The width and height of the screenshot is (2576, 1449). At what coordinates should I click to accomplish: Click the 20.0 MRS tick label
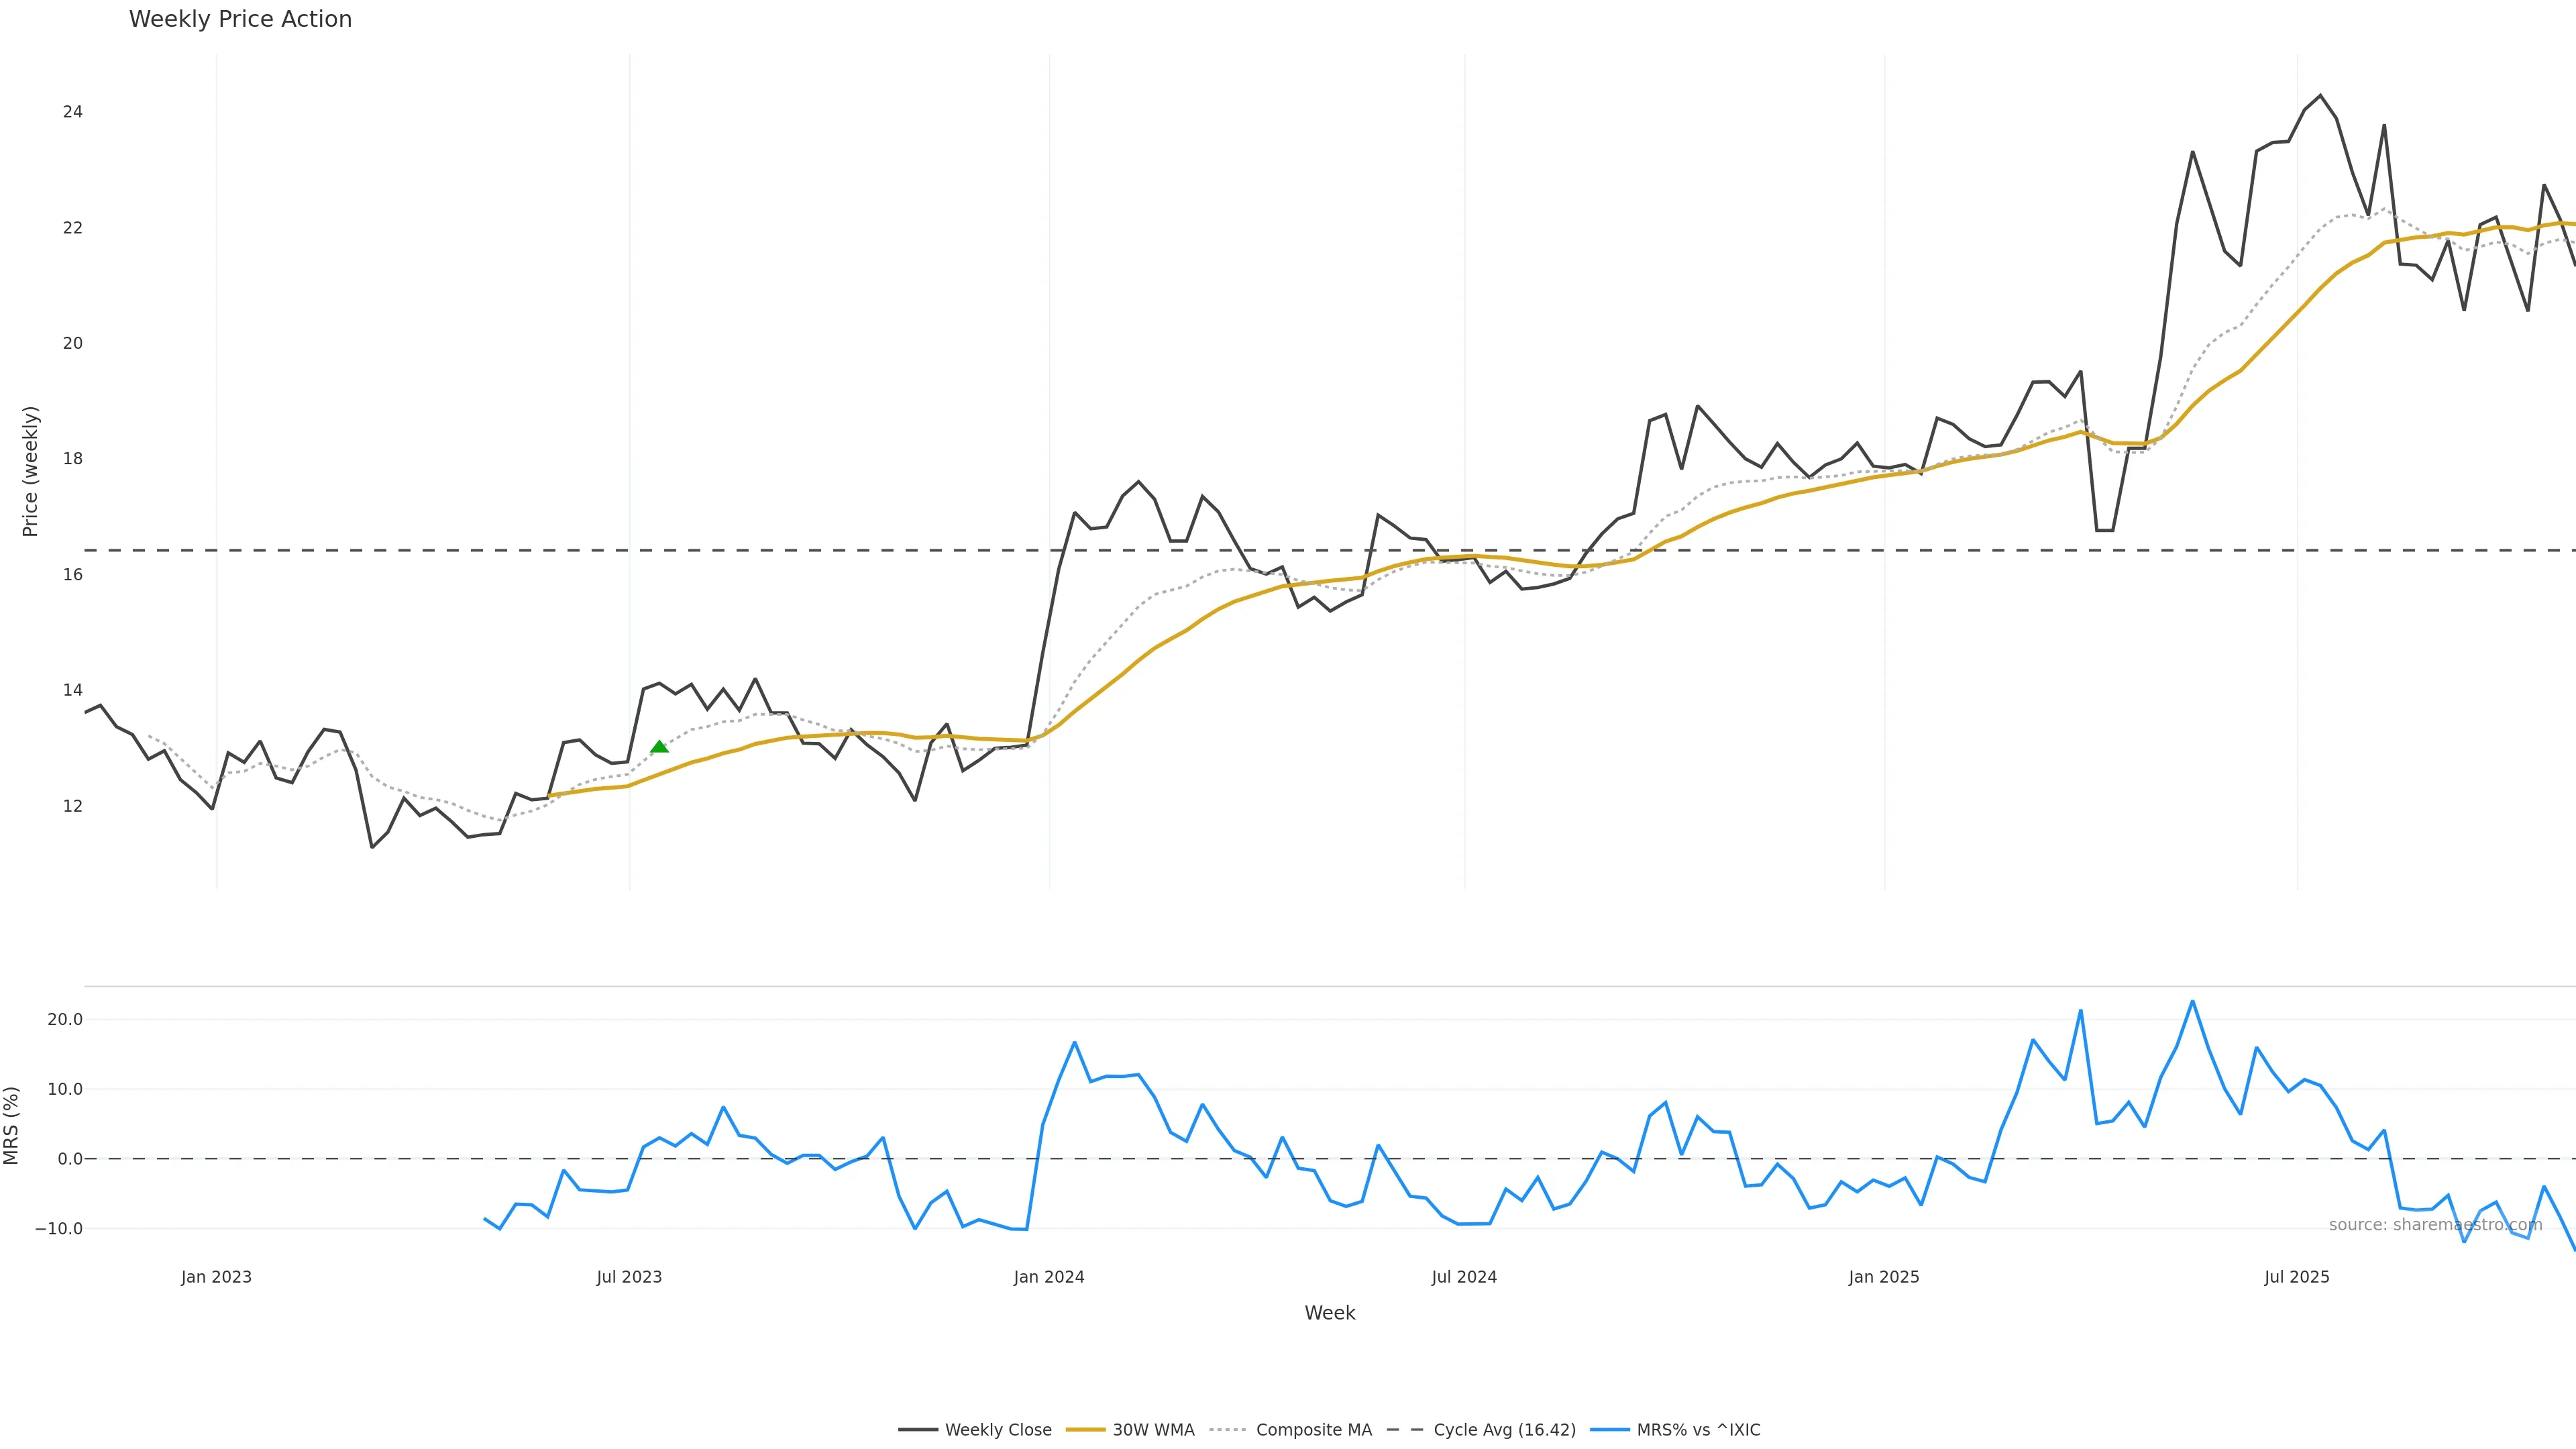click(65, 1020)
